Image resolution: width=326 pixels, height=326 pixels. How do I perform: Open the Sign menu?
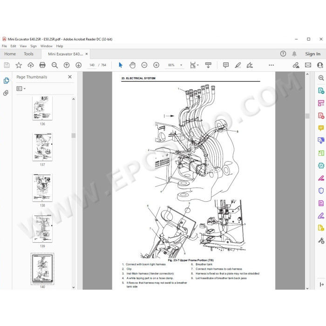coord(34,46)
